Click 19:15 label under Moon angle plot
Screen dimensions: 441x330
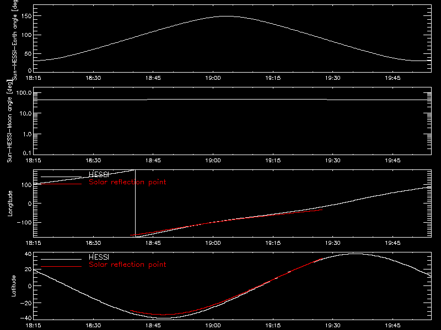273,160
